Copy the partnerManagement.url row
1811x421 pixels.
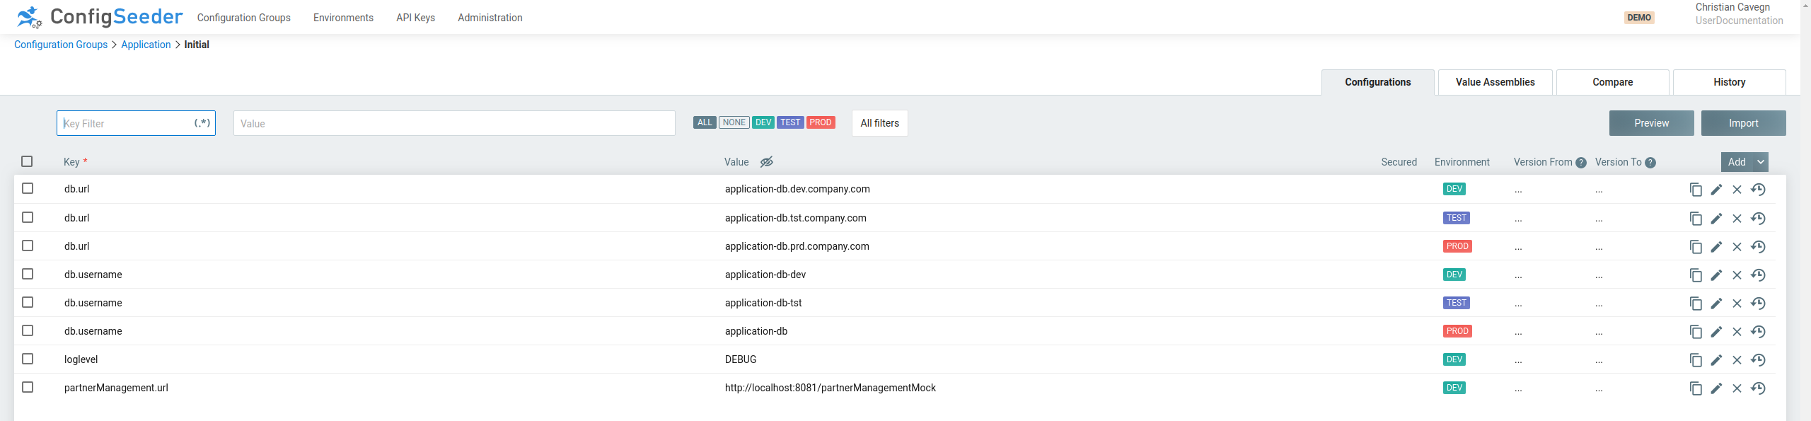click(1695, 388)
